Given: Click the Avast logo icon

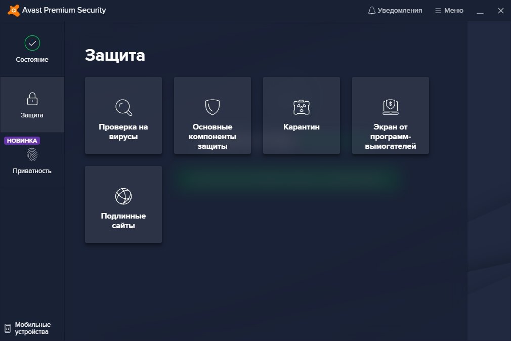Looking at the screenshot, I should click(14, 10).
